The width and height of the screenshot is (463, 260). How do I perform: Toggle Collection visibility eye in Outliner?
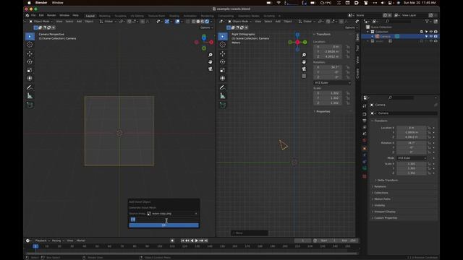[x=431, y=32]
